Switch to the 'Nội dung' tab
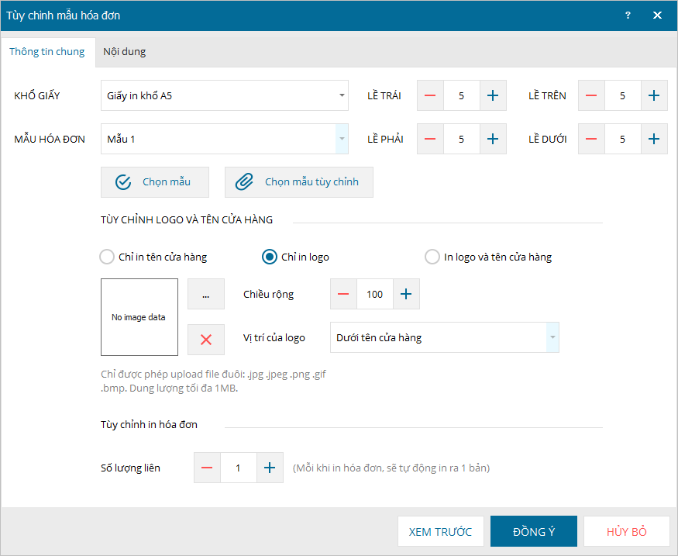 (124, 52)
